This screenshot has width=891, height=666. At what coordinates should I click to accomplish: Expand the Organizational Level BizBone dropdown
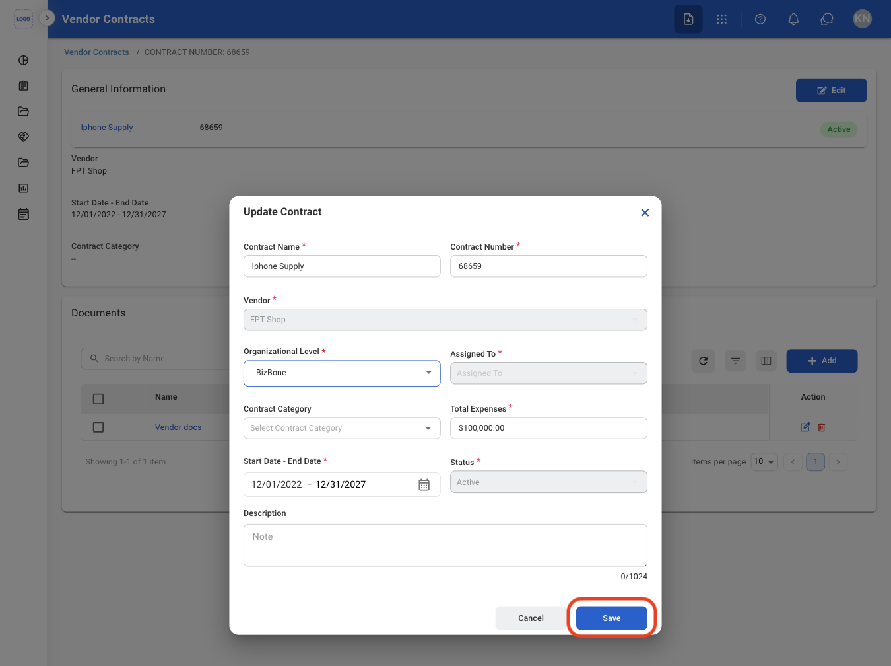pos(342,373)
